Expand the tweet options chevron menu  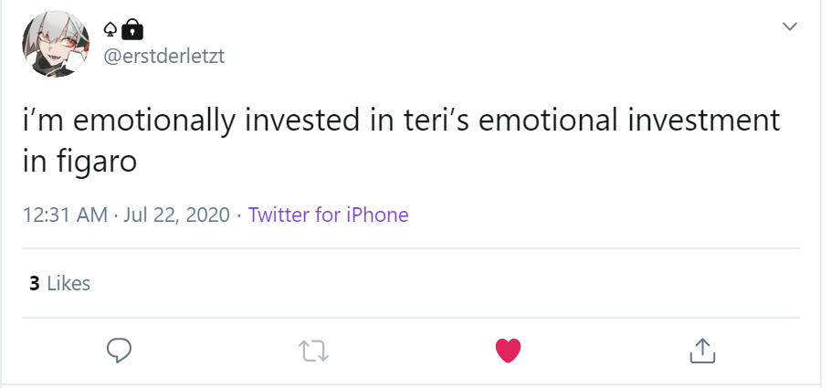coord(790,27)
